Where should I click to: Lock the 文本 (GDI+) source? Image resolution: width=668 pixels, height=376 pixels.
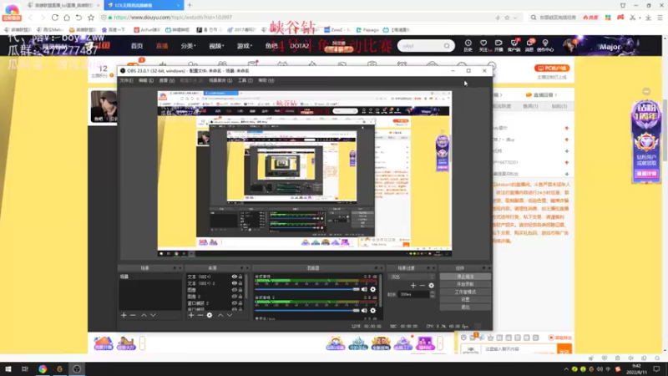pyautogui.click(x=240, y=277)
